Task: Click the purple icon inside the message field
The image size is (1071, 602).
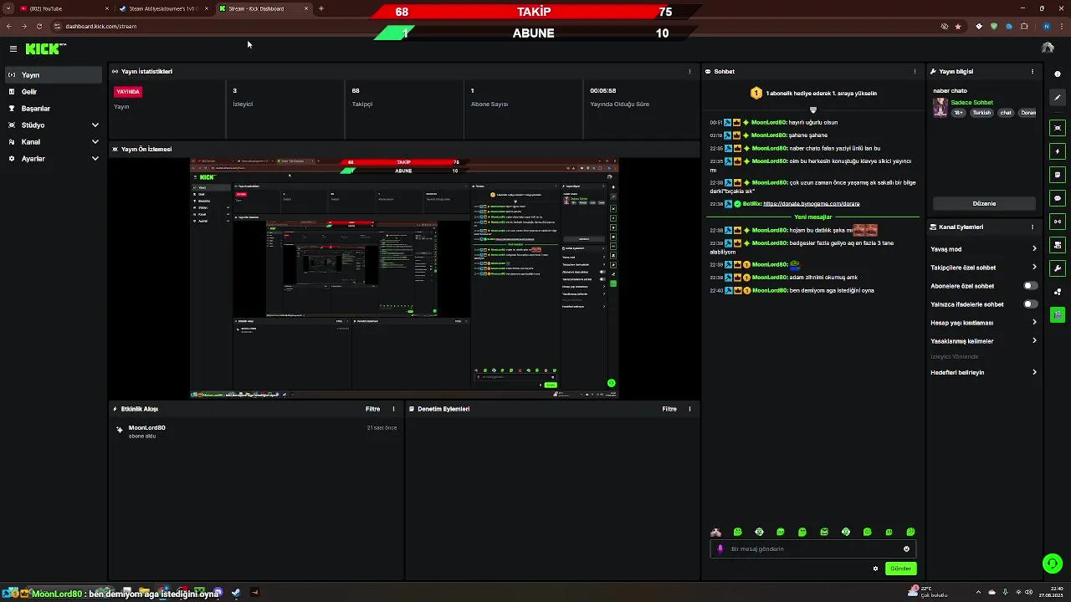Action: tap(720, 549)
